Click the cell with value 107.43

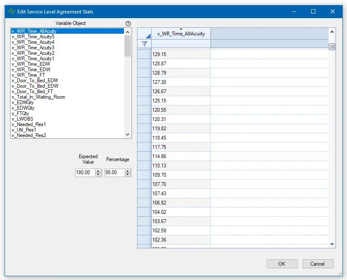coord(181,194)
